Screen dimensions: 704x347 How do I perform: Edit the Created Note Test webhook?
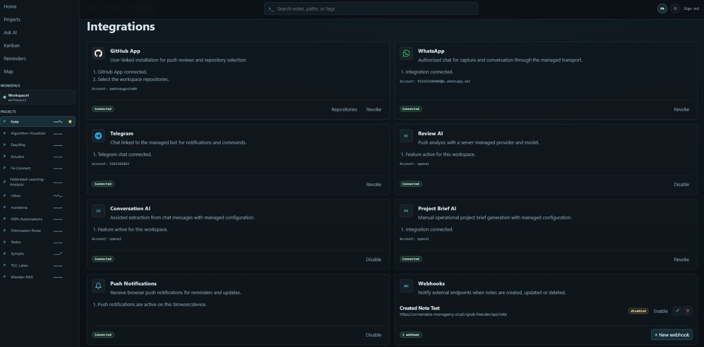tap(678, 311)
